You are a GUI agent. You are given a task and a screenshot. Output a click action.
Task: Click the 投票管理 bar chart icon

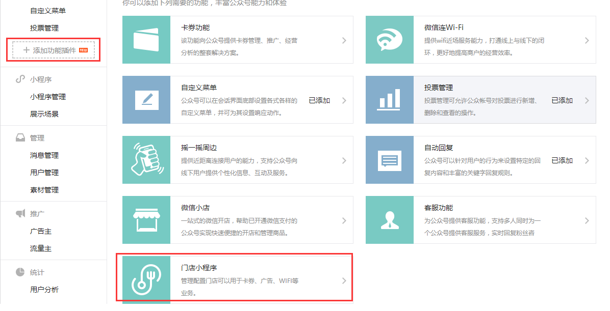(390, 100)
